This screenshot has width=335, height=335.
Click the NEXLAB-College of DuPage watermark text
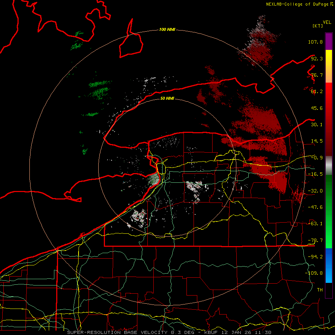(x=299, y=4)
